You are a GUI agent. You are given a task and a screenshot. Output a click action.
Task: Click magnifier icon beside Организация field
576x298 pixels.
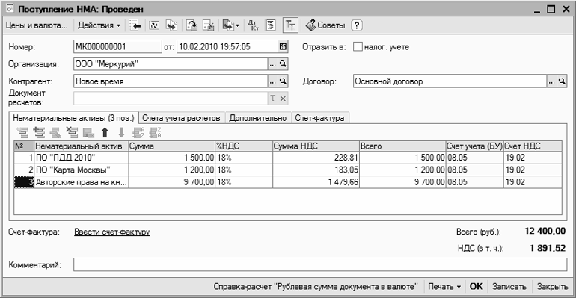click(x=283, y=63)
